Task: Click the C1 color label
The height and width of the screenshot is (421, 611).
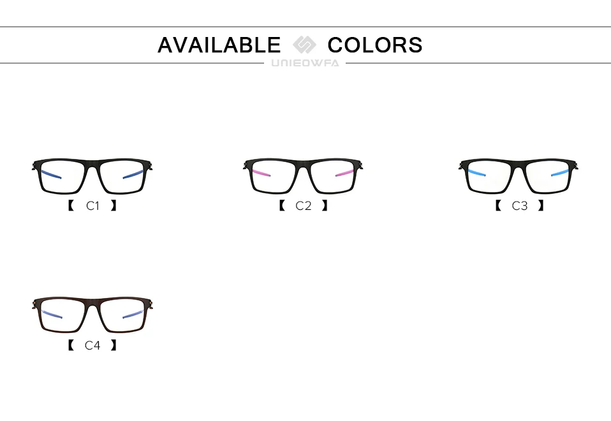Action: [92, 205]
